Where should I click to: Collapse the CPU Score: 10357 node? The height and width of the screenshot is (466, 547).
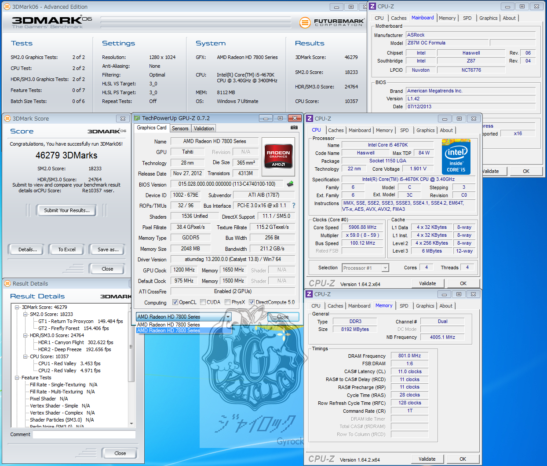click(25, 356)
